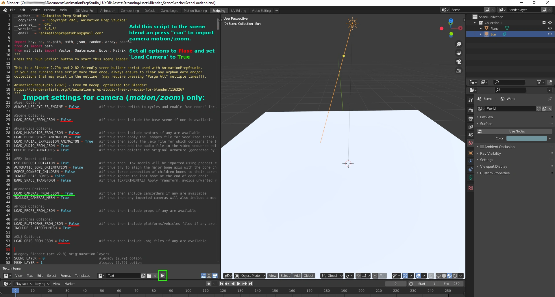The width and height of the screenshot is (555, 297).
Task: Switch to the Animation workspace tab
Action: pos(108,11)
